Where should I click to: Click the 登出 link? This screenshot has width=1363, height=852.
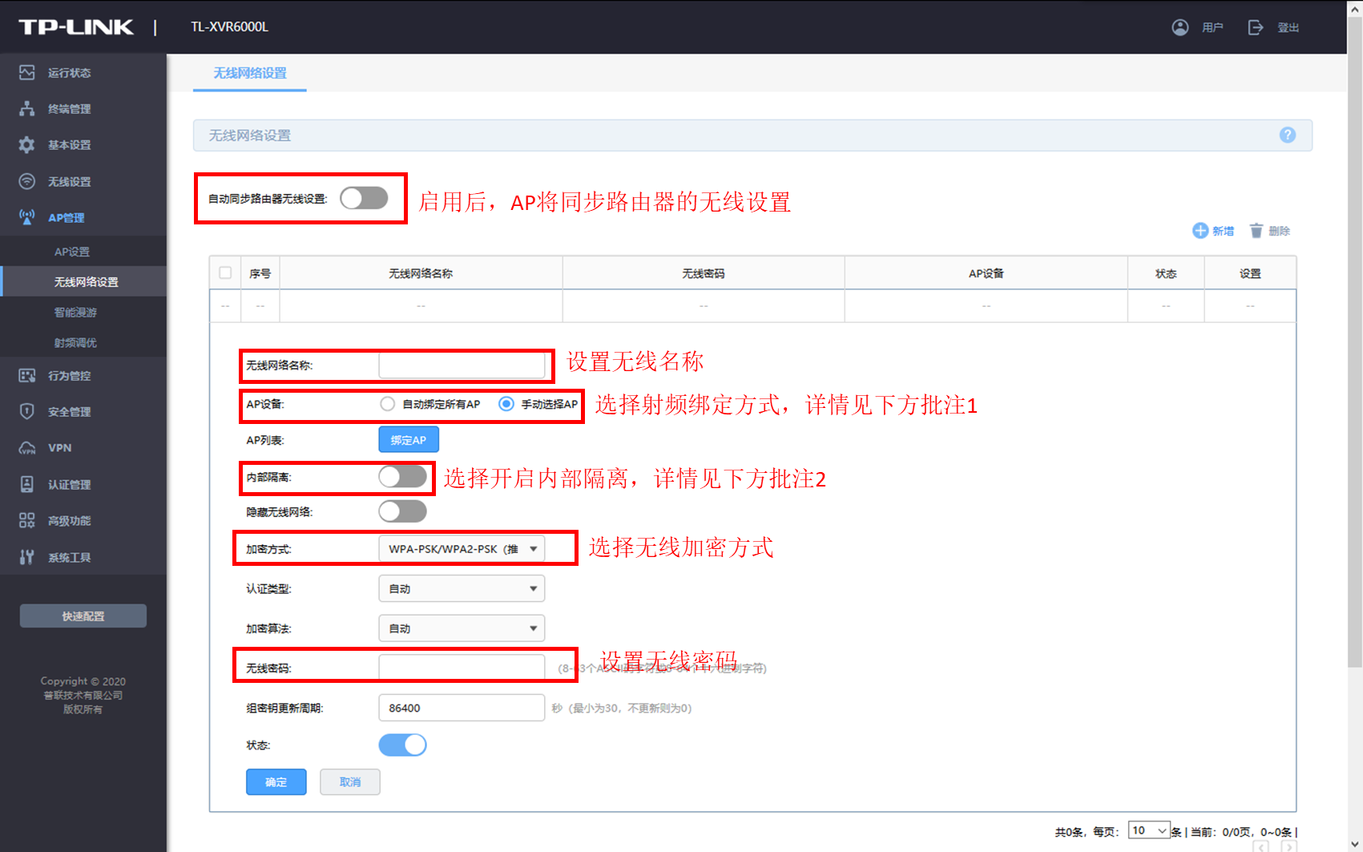1288,27
